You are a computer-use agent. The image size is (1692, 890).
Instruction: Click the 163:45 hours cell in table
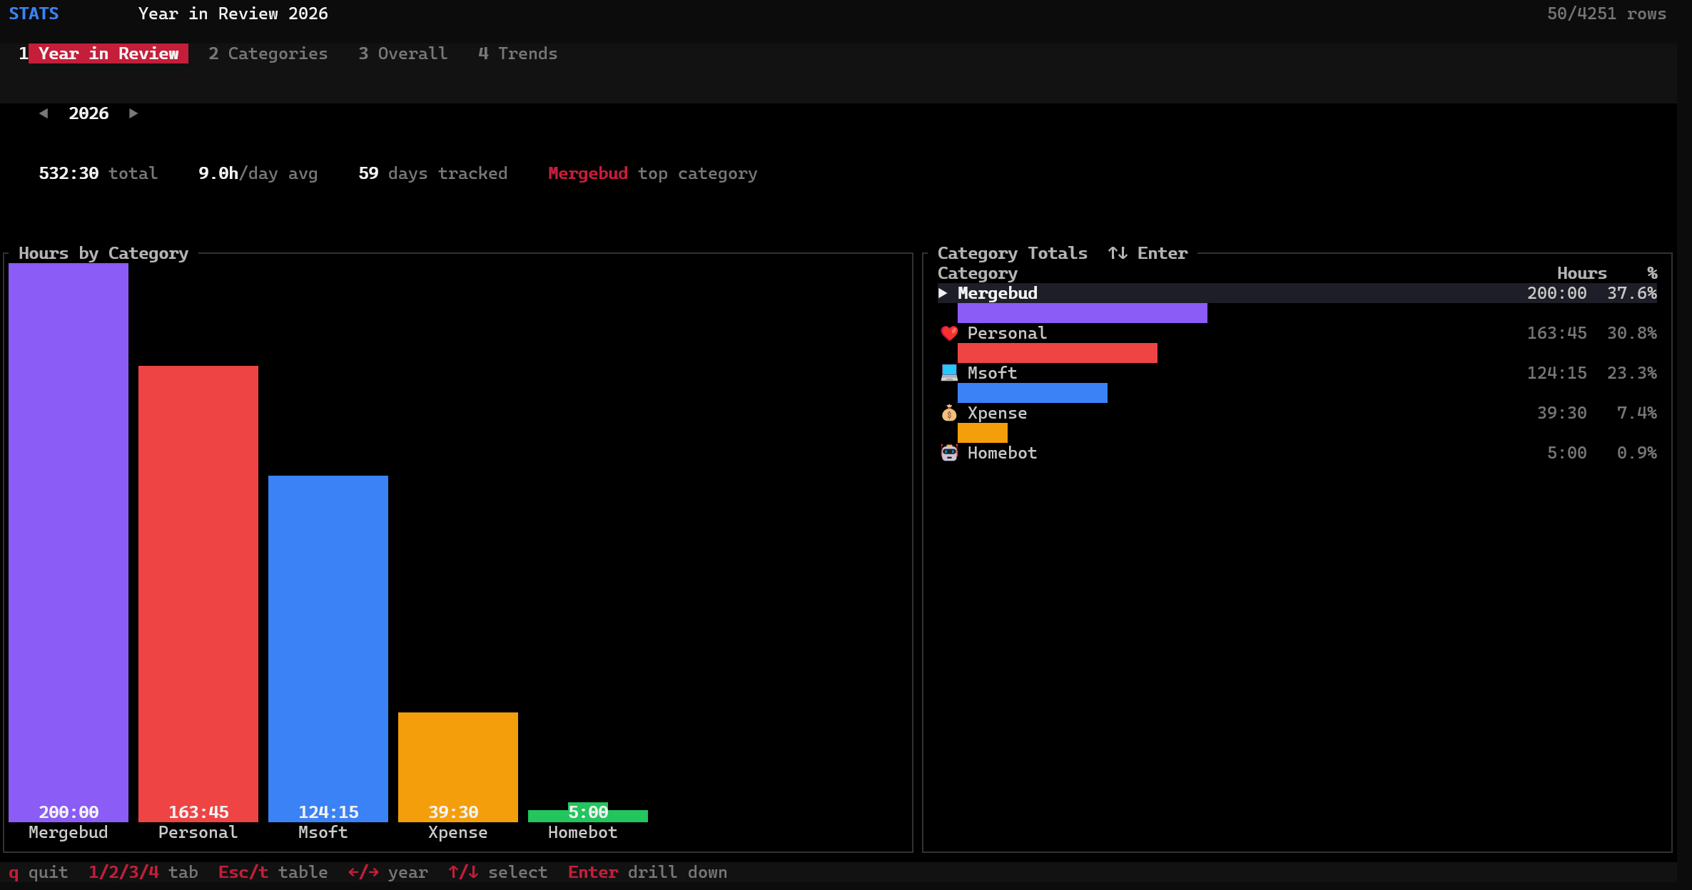[x=1557, y=333]
